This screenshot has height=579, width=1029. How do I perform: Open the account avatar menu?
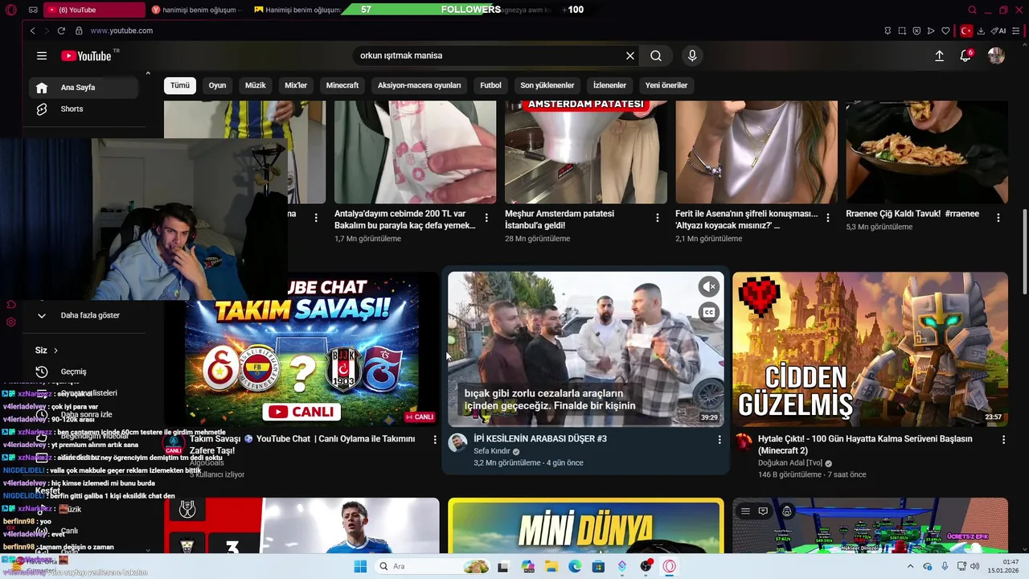click(996, 55)
